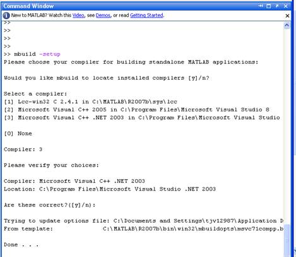Click the [0] None option line
This screenshot has height=257, width=296.
pyautogui.click(x=18, y=134)
